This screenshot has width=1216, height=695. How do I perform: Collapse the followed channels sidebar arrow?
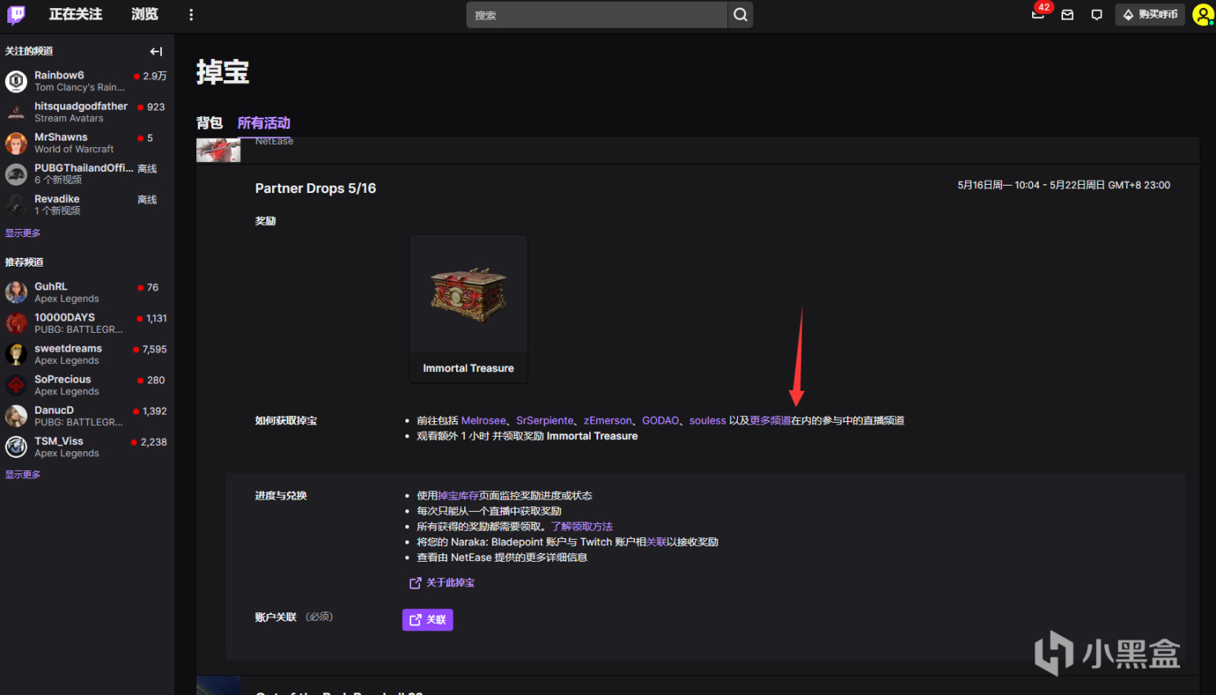[x=156, y=52]
